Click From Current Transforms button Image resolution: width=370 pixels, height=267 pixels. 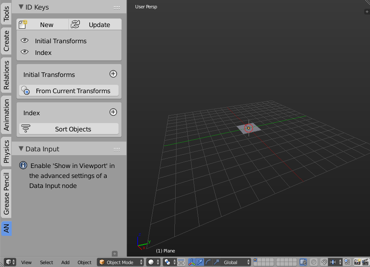69,91
